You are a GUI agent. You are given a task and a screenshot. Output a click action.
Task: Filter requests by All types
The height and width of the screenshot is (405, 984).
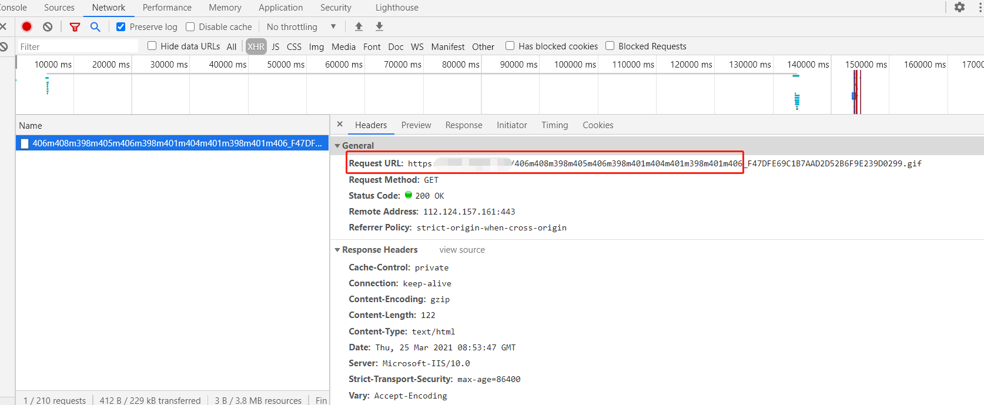click(x=232, y=46)
